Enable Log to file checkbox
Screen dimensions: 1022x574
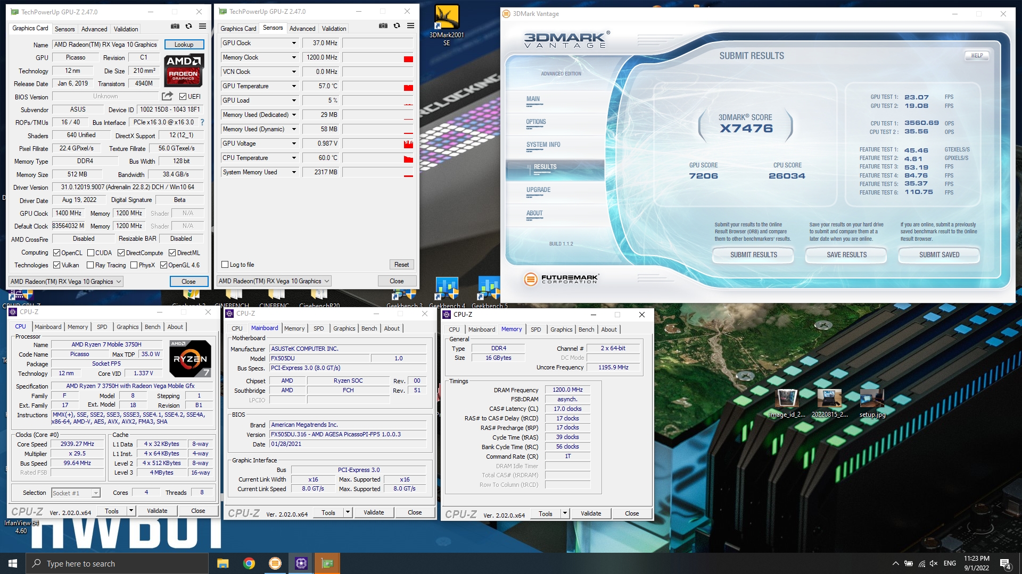225,265
